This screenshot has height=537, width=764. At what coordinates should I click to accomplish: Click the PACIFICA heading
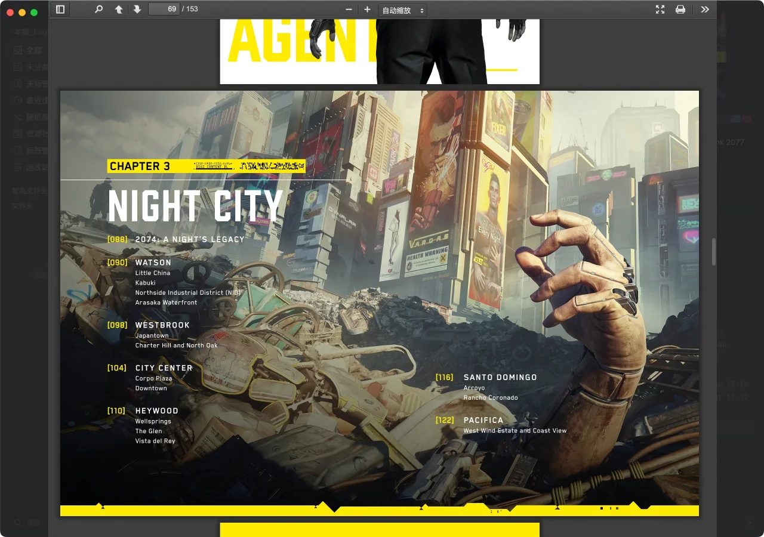pyautogui.click(x=483, y=421)
